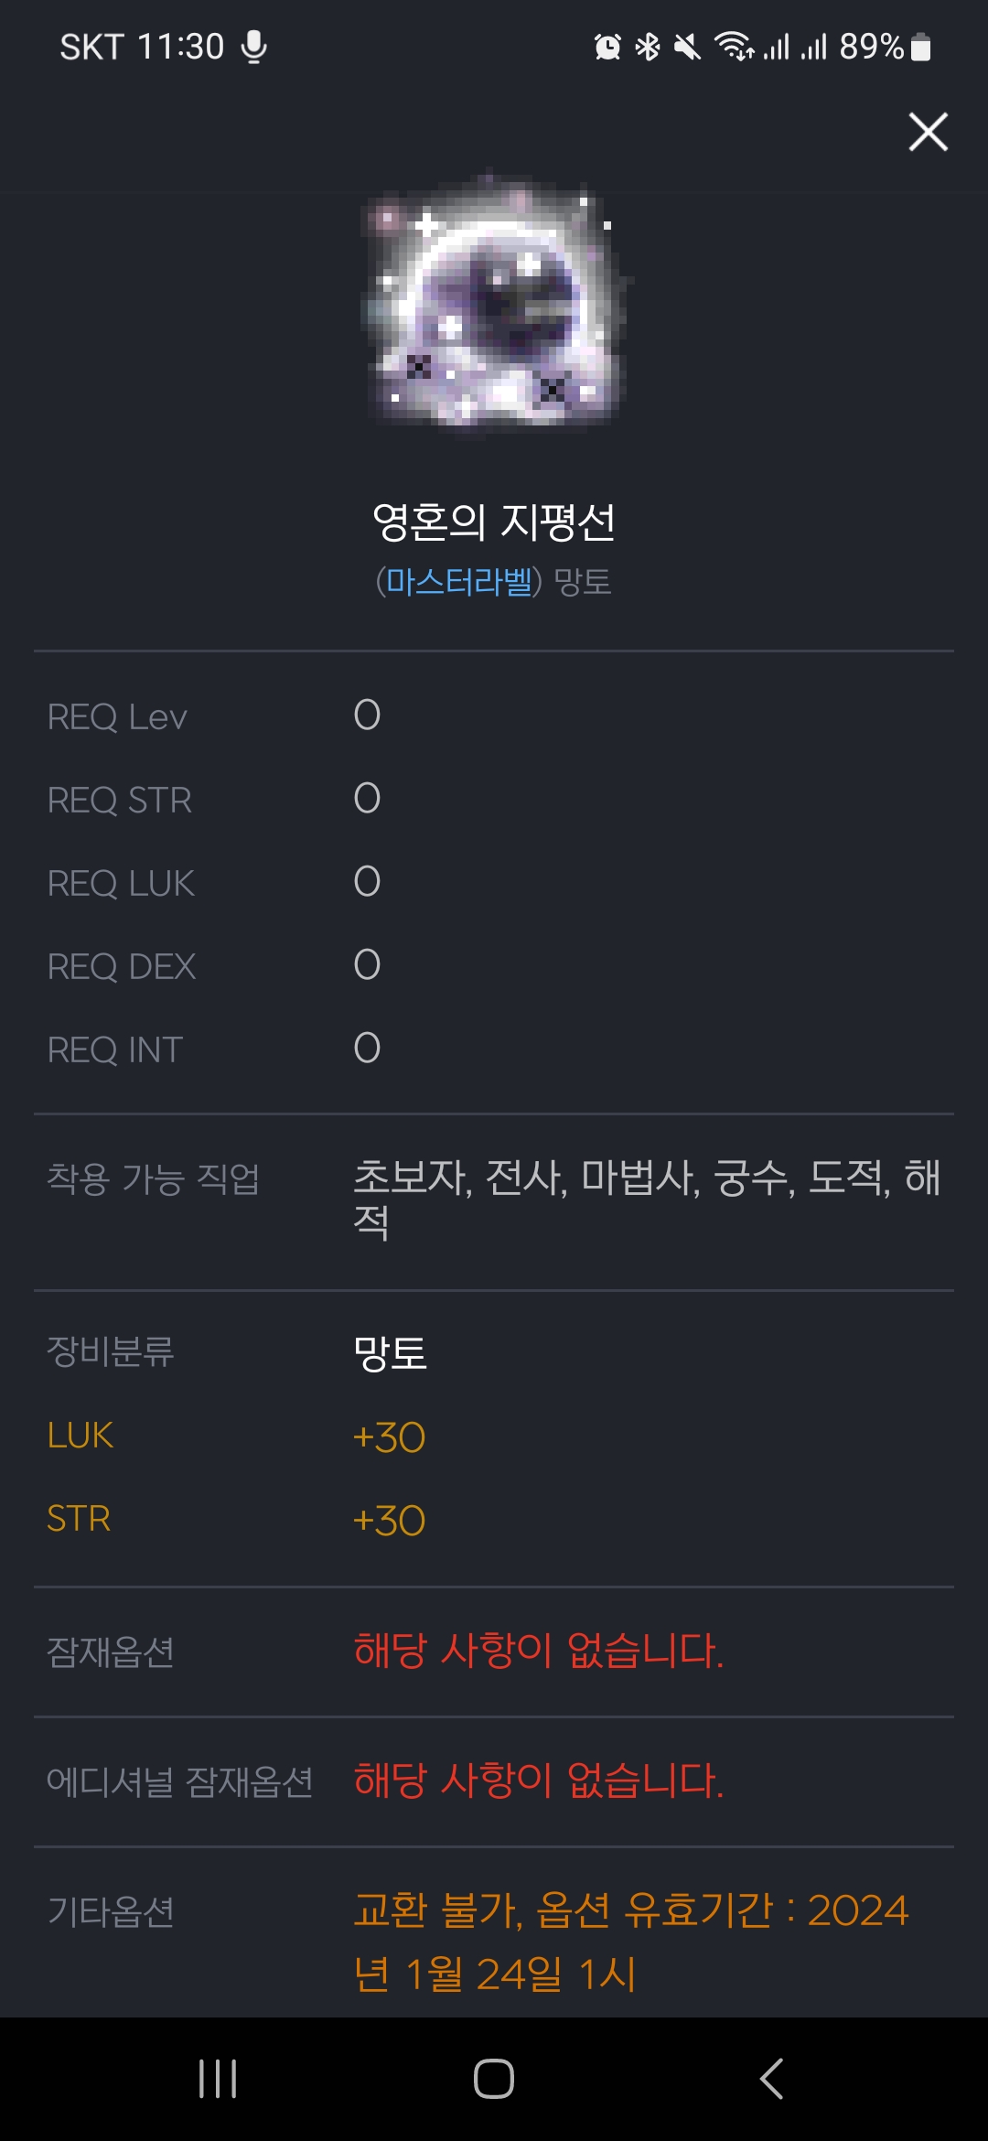Tap the muted sound status icon
This screenshot has height=2141, width=988.
pos(687,47)
